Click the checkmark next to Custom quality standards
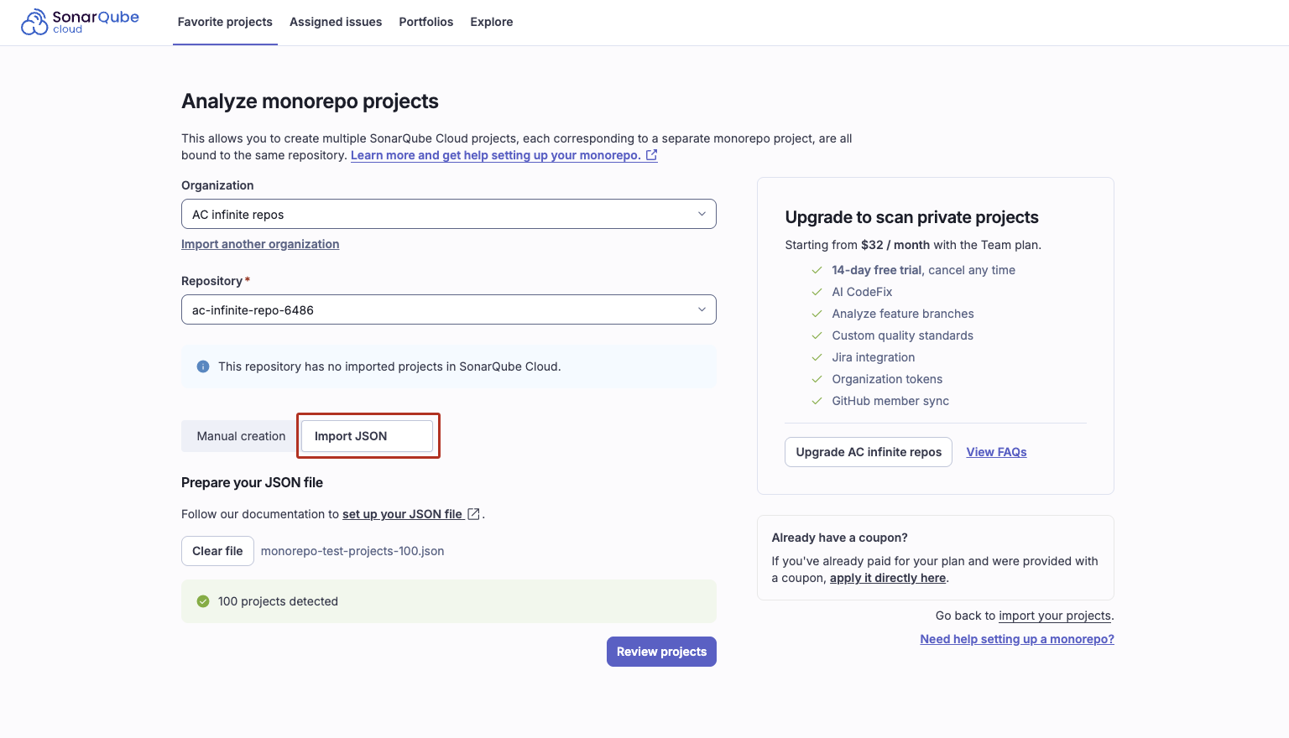The width and height of the screenshot is (1289, 738). click(817, 335)
